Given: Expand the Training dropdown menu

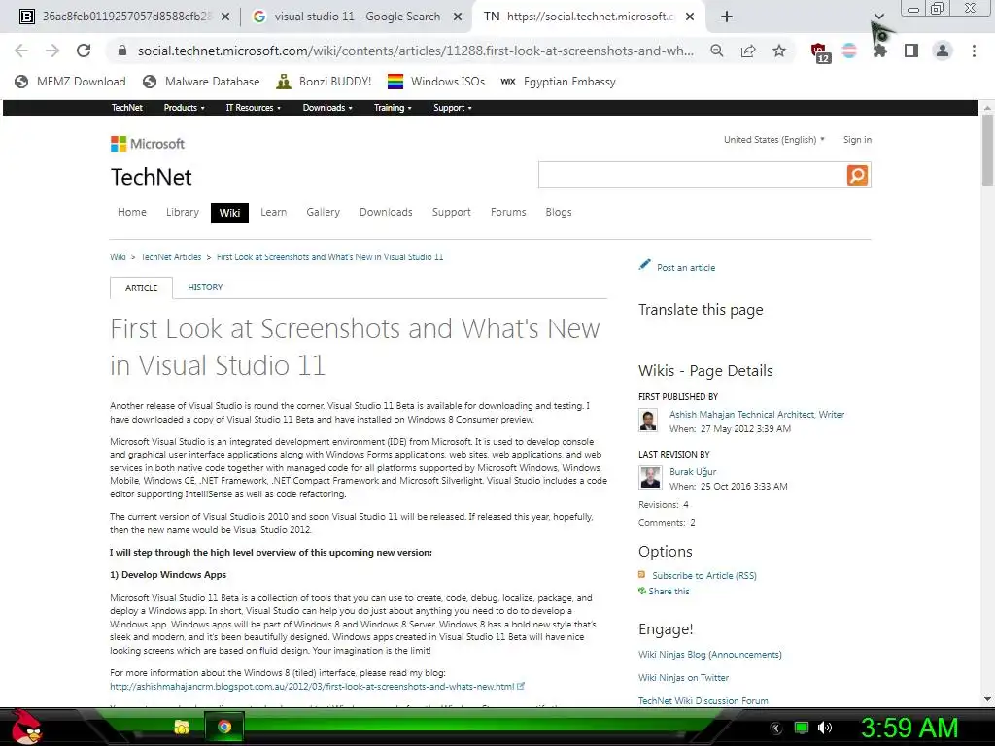Looking at the screenshot, I should 393,108.
